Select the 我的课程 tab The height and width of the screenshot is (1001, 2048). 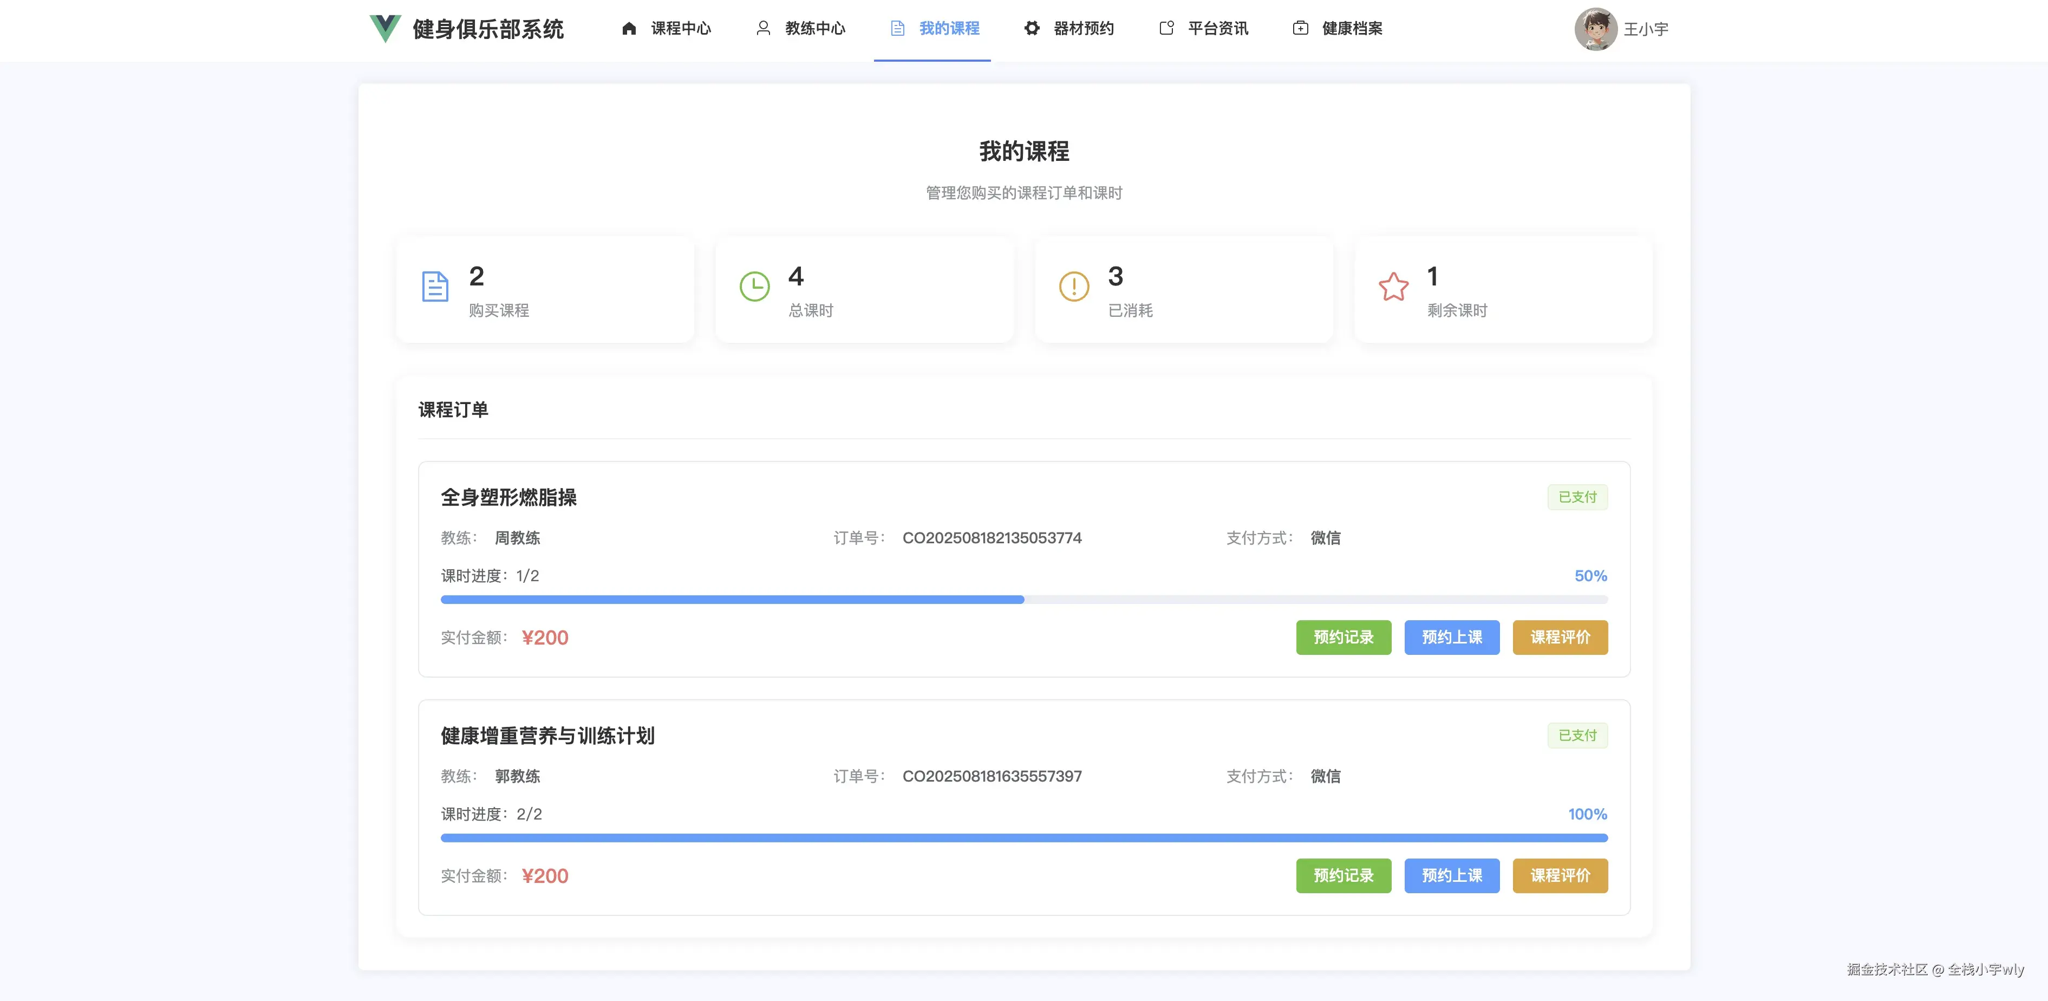(x=949, y=29)
